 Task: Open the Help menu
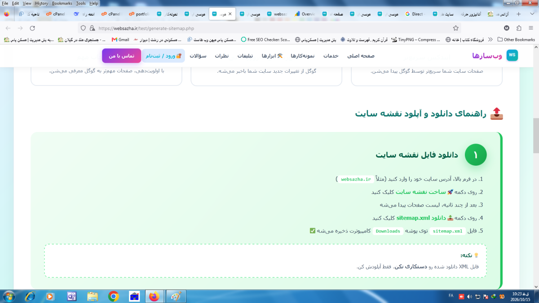click(93, 3)
